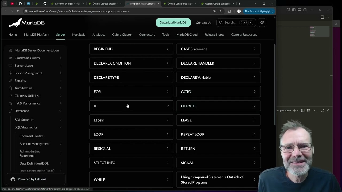The height and width of the screenshot is (192, 342).
Task: Switch to the Övning: CSharp med lagrade tab
Action: [180, 4]
